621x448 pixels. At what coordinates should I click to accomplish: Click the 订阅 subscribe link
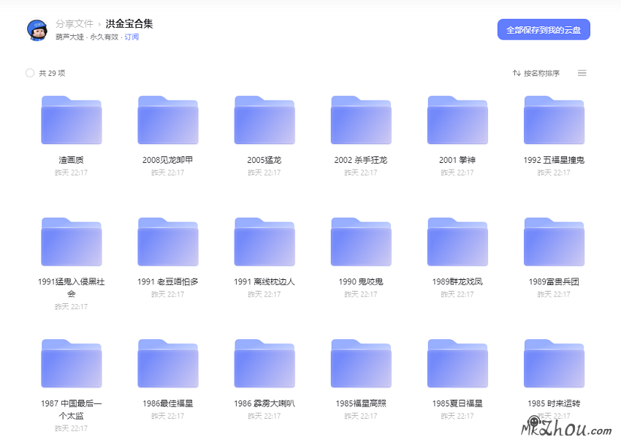[132, 37]
